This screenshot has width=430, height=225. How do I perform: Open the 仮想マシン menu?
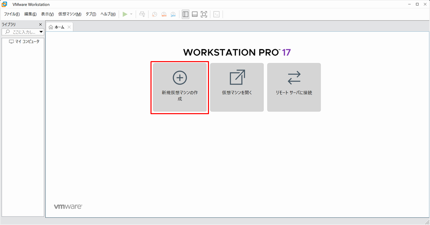click(x=70, y=14)
